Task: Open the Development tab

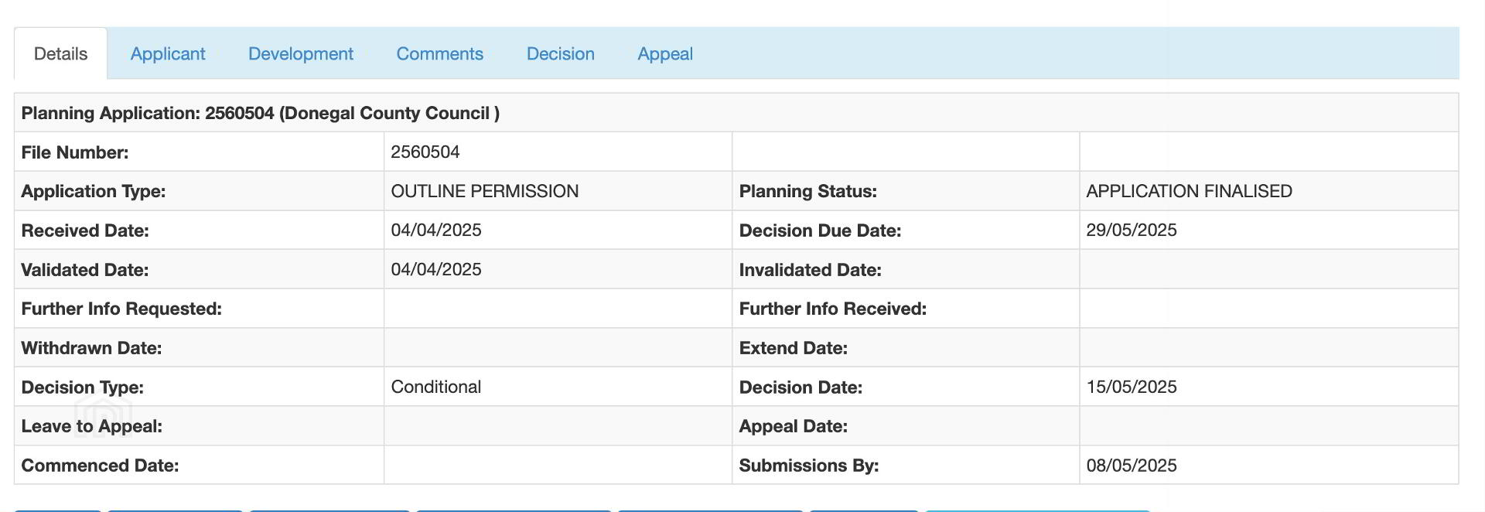Action: (301, 54)
